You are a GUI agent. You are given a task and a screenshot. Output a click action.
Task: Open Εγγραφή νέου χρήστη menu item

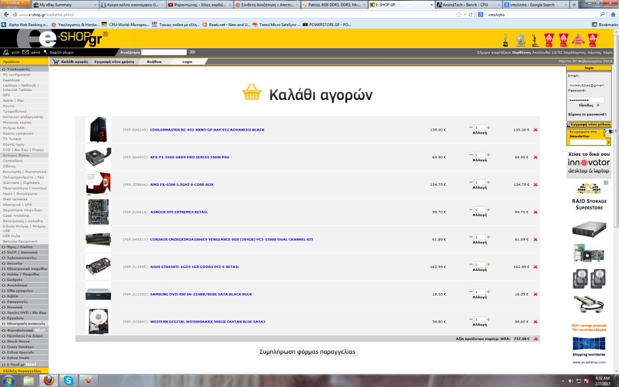114,61
